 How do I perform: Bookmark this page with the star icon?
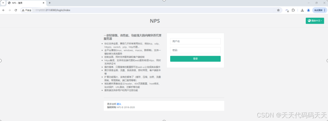click(278, 10)
